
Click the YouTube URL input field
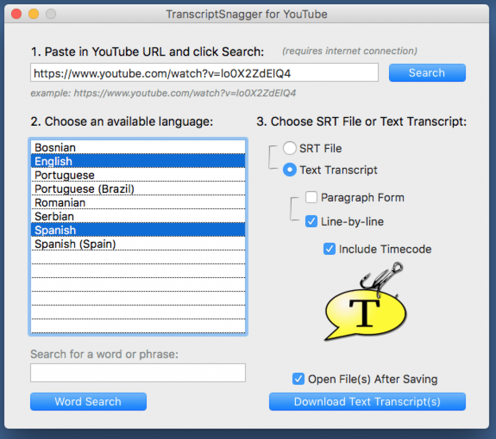[x=204, y=73]
